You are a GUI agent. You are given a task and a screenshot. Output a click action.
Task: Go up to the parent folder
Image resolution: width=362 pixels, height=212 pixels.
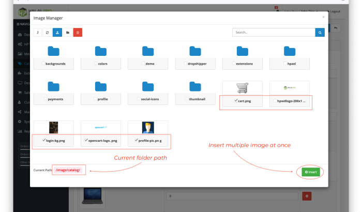38,33
